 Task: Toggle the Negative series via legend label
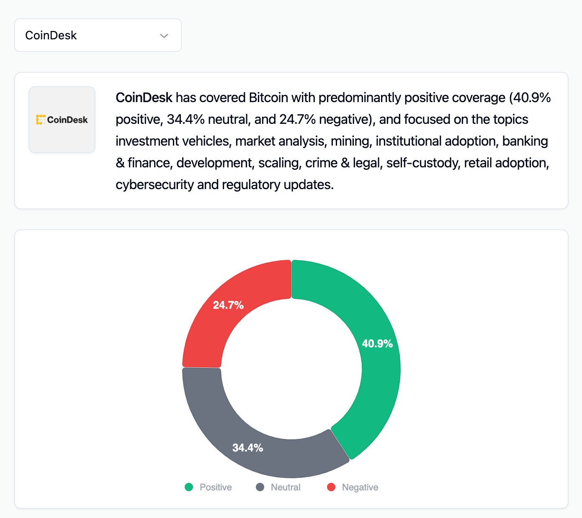(360, 487)
